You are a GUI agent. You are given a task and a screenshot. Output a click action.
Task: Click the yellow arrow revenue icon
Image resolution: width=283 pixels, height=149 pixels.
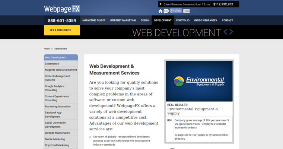coord(160,4)
